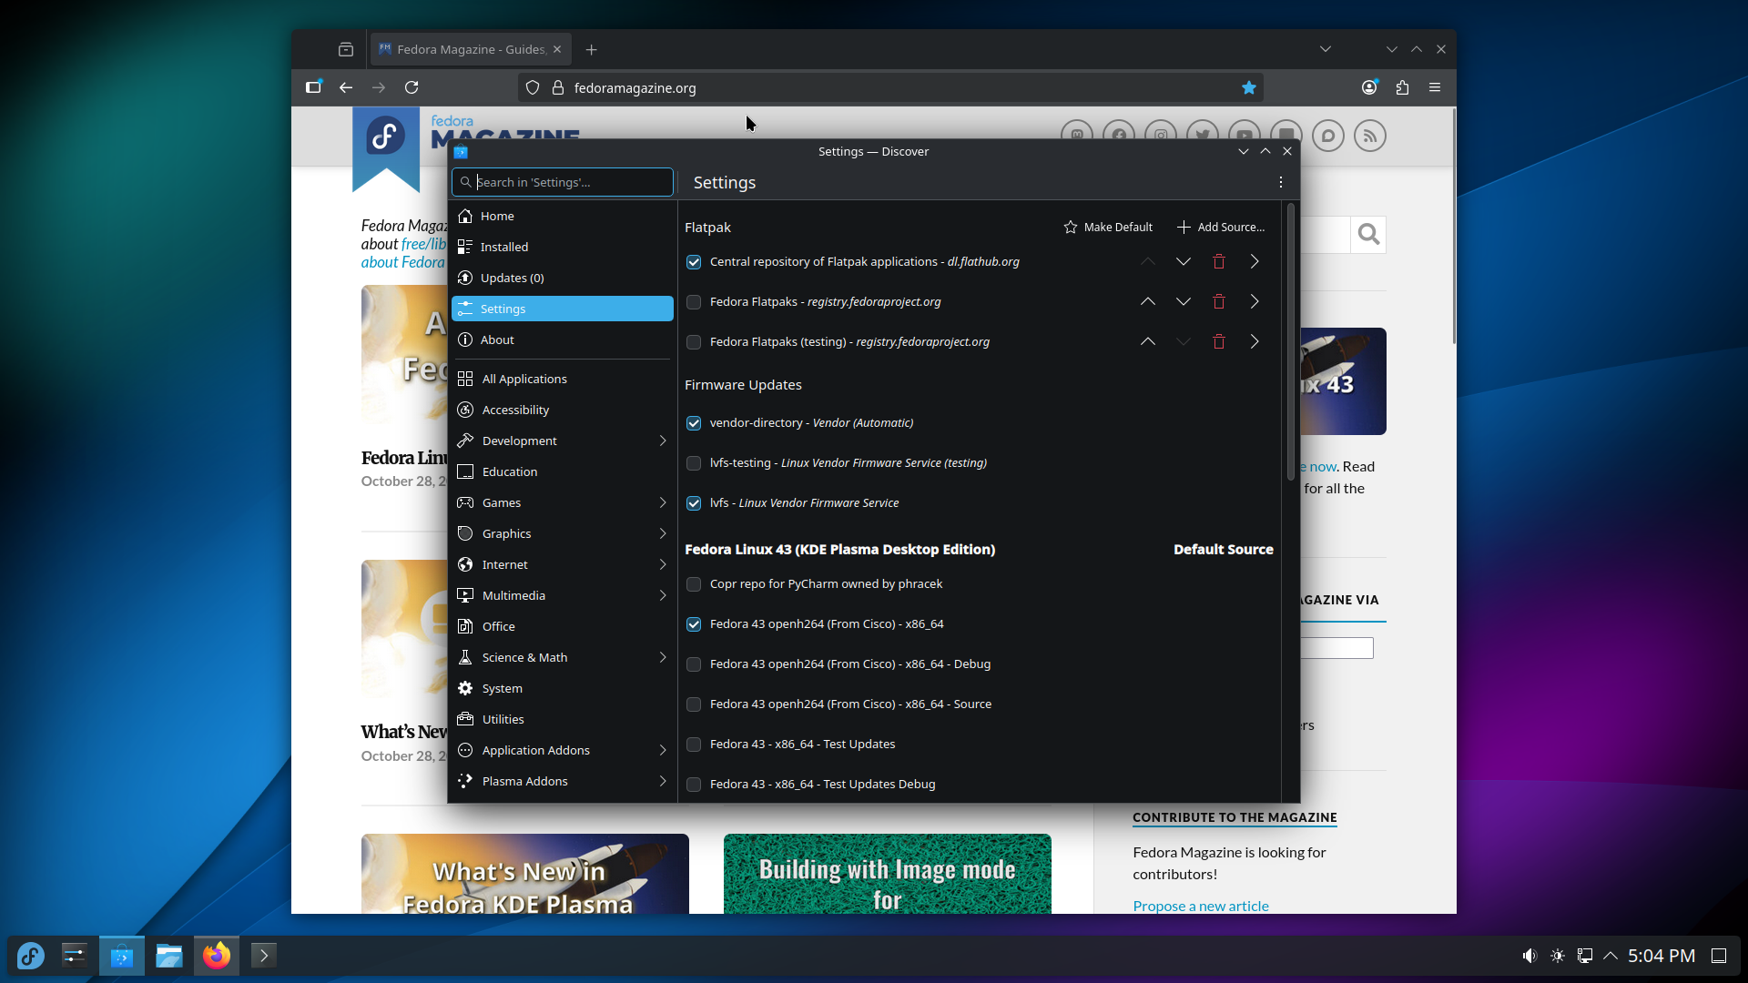
Task: Open Firefox extensions puzzle icon
Action: tap(1402, 88)
